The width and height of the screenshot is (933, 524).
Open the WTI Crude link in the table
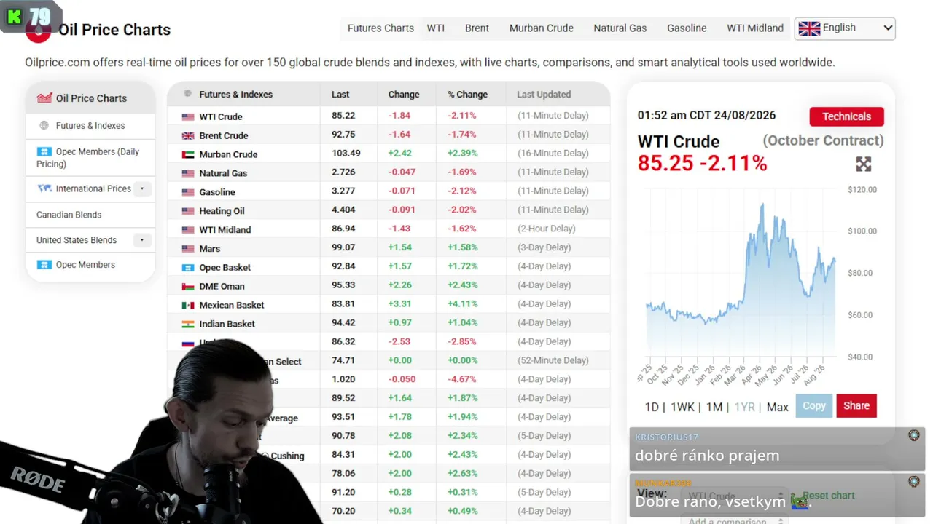pyautogui.click(x=221, y=116)
